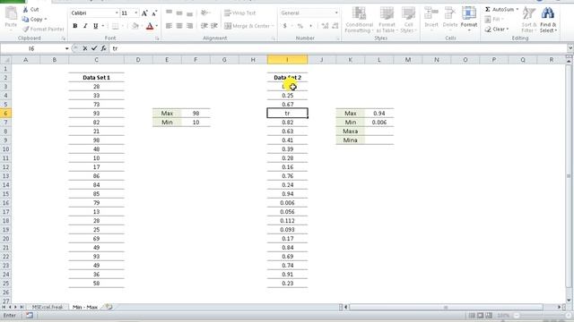The width and height of the screenshot is (574, 322).
Task: Open the Font Color dropdown arrow
Action: (x=157, y=26)
